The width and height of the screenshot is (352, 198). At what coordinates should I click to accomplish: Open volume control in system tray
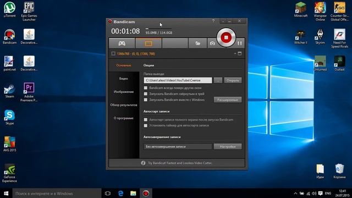pyautogui.click(x=314, y=193)
